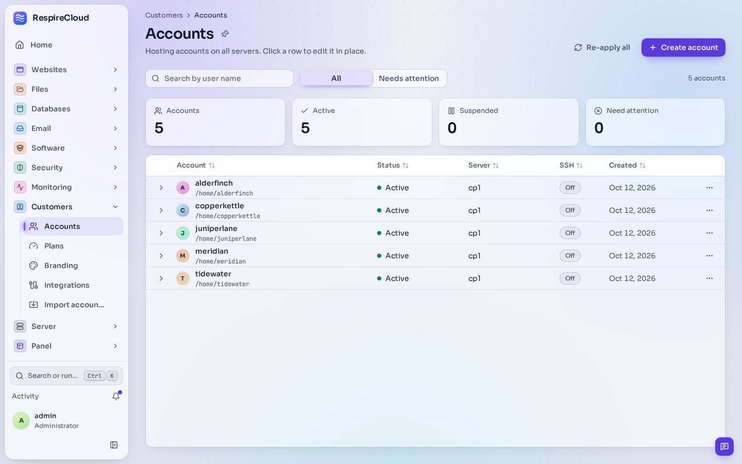The image size is (742, 464).
Task: Open the activity notifications bell
Action: coord(116,396)
